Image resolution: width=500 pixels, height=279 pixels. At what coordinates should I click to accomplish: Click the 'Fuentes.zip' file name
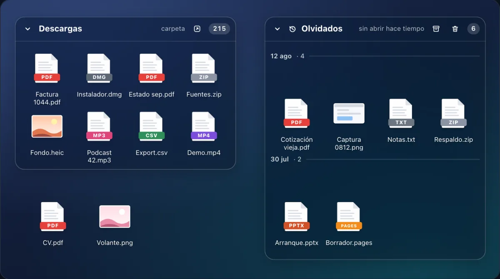pos(204,94)
